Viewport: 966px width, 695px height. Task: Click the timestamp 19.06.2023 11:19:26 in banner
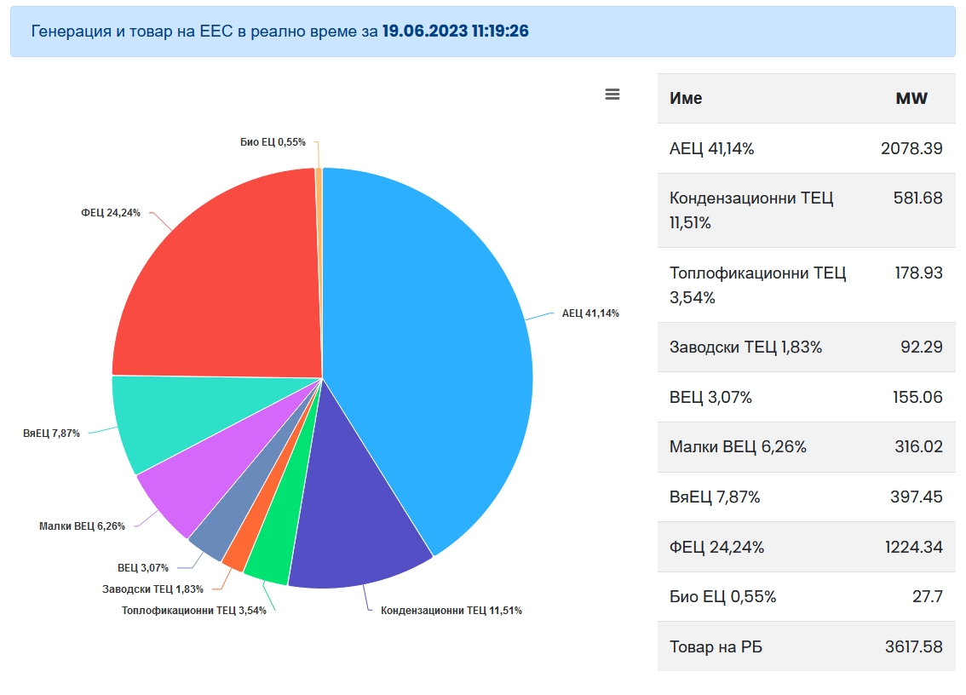tap(456, 32)
